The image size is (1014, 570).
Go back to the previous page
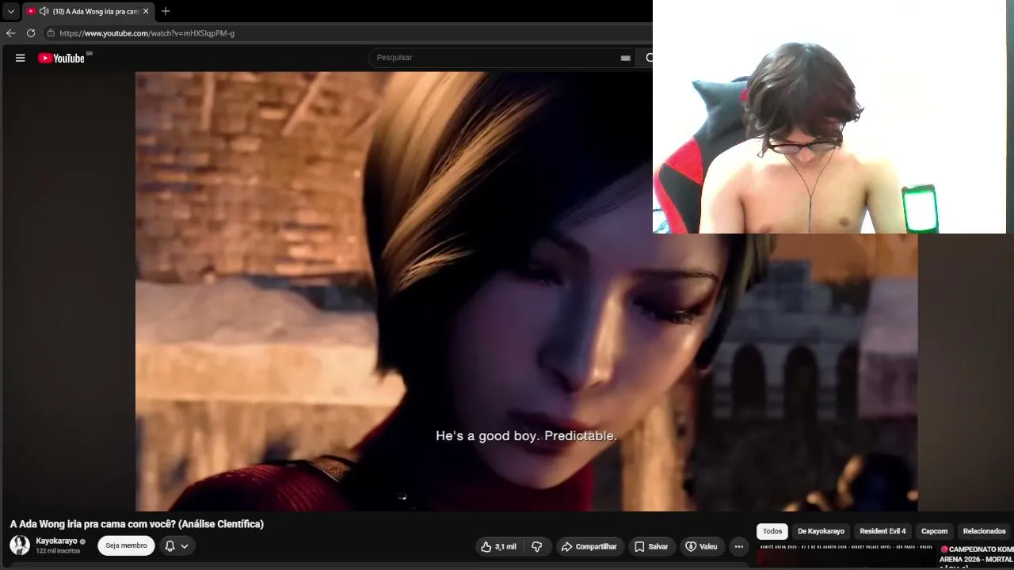tap(11, 33)
